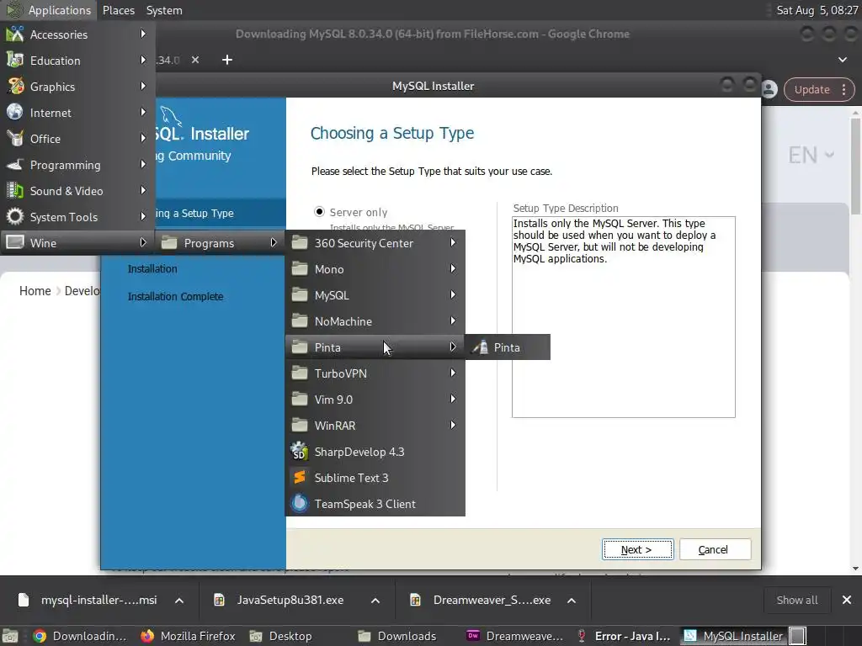Open the System menu

coord(164,10)
